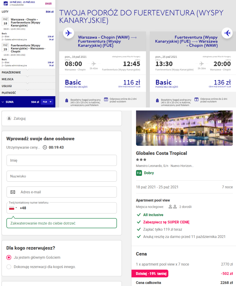Expand the SUMA total with its chevron
Viewport: 236px width, 286px height.
click(3, 102)
